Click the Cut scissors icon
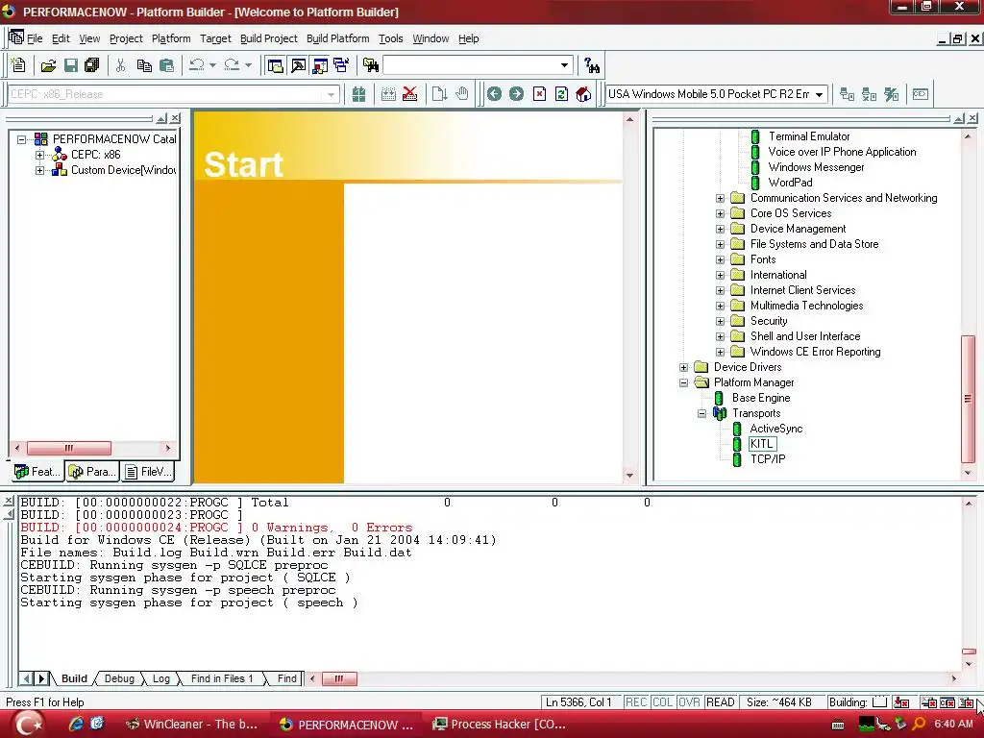 click(x=121, y=65)
